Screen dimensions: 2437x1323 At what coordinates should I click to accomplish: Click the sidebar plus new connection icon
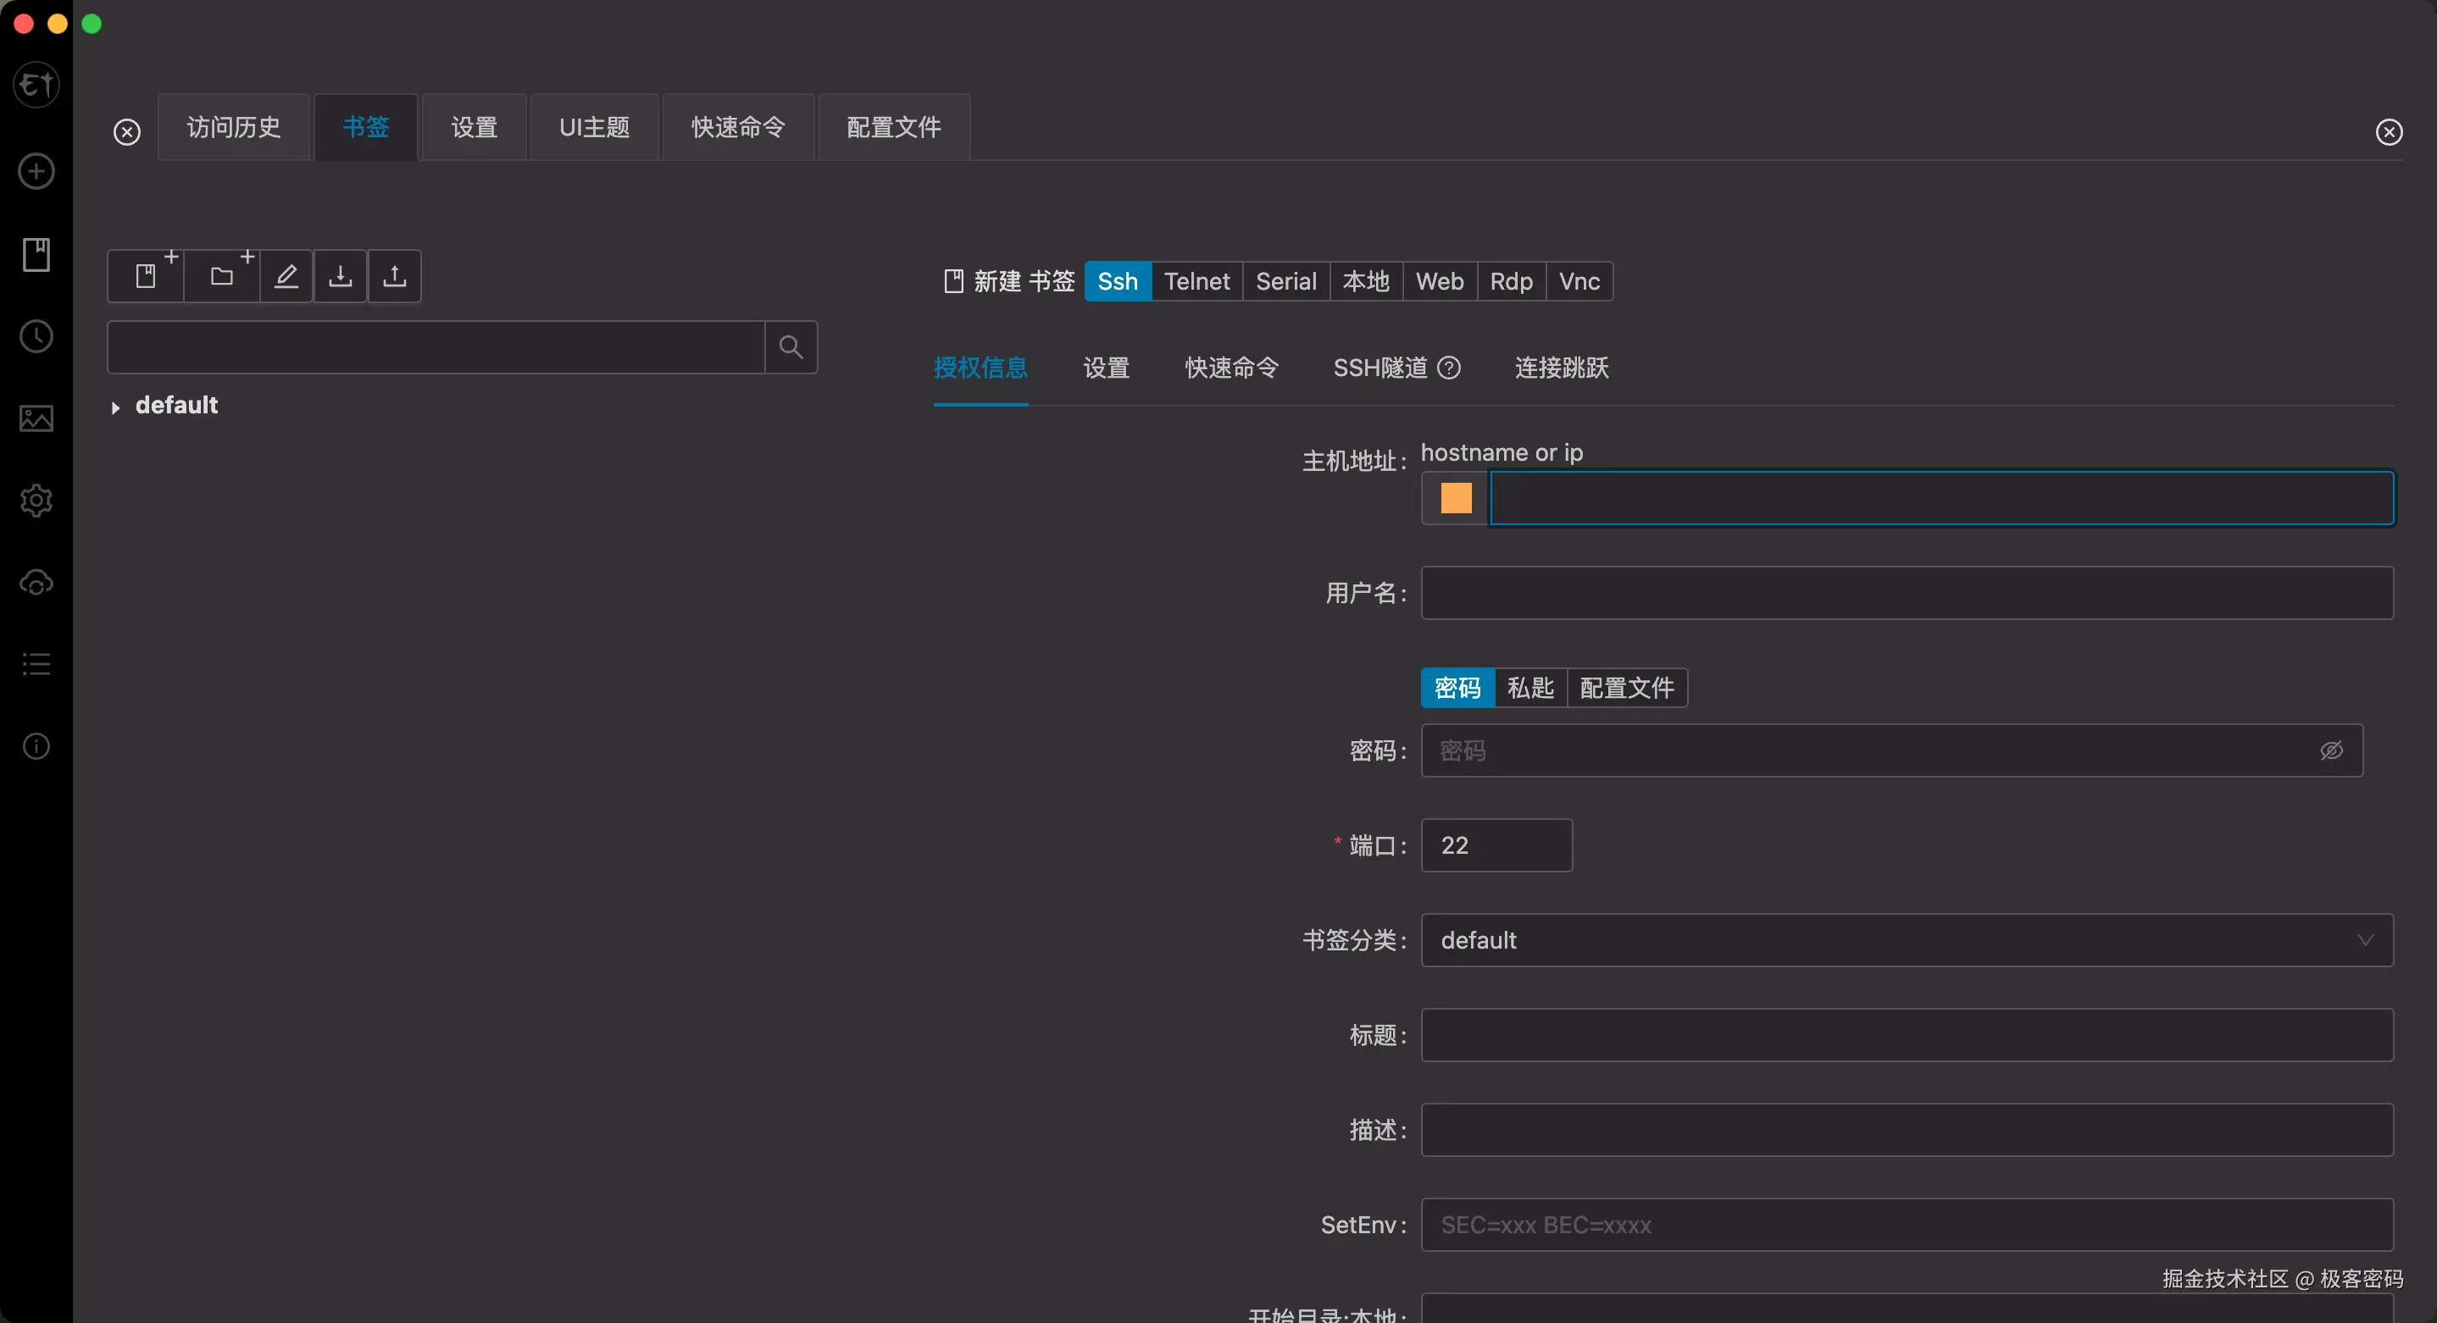pos(36,171)
